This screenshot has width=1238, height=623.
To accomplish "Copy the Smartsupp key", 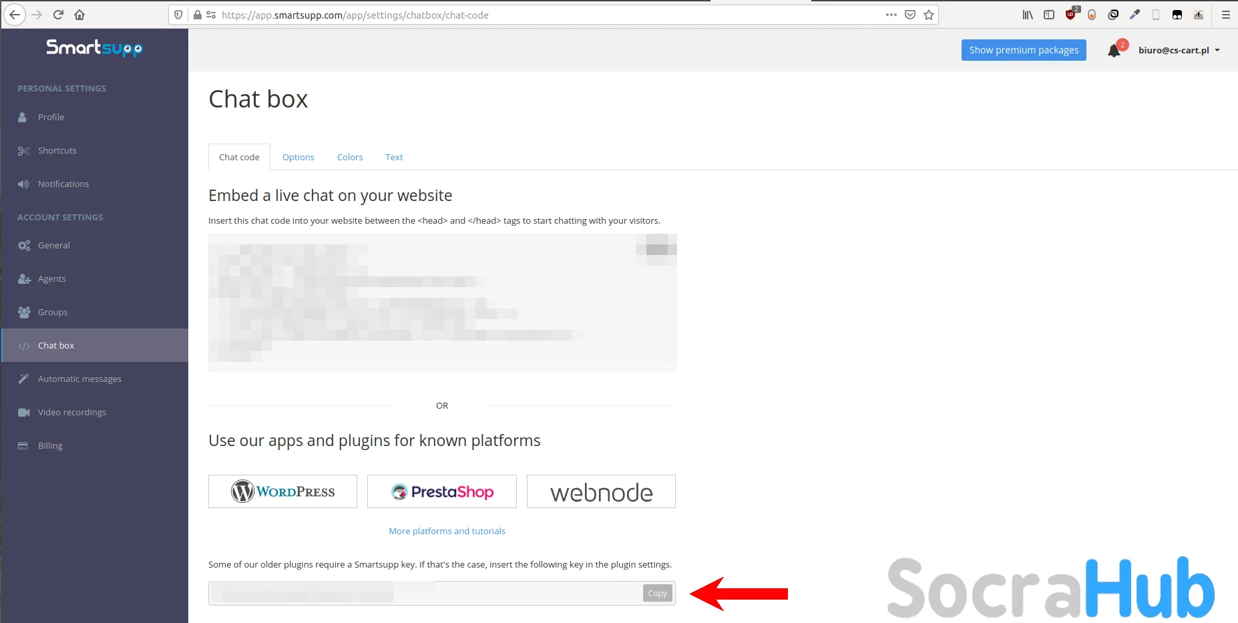I will tap(658, 593).
